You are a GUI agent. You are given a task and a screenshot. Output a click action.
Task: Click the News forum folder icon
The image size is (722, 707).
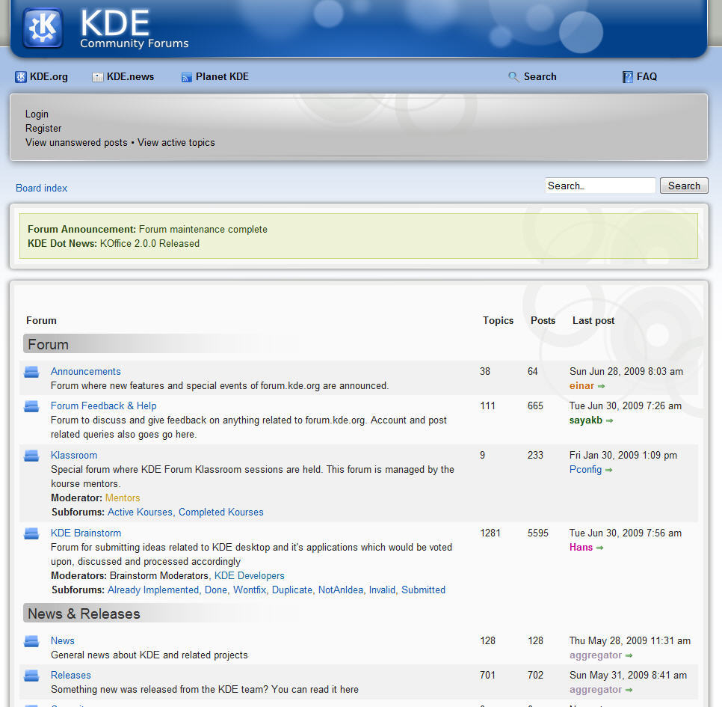(31, 641)
